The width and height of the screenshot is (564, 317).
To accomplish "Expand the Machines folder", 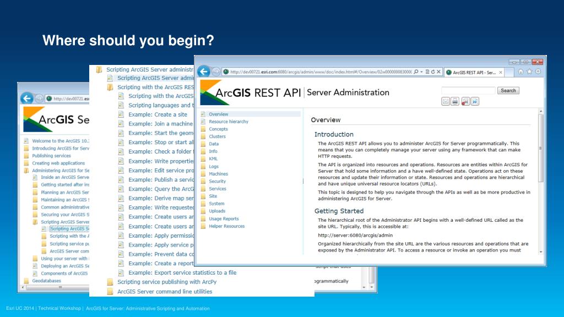I will 218,173.
